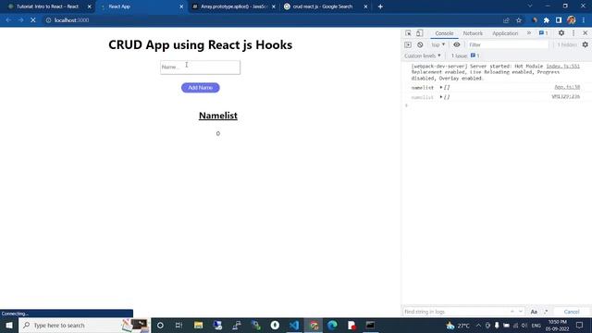Focus the Name input field

[x=200, y=68]
